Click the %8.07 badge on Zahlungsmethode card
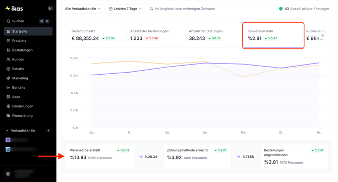This screenshot has height=182, width=338. click(x=220, y=150)
